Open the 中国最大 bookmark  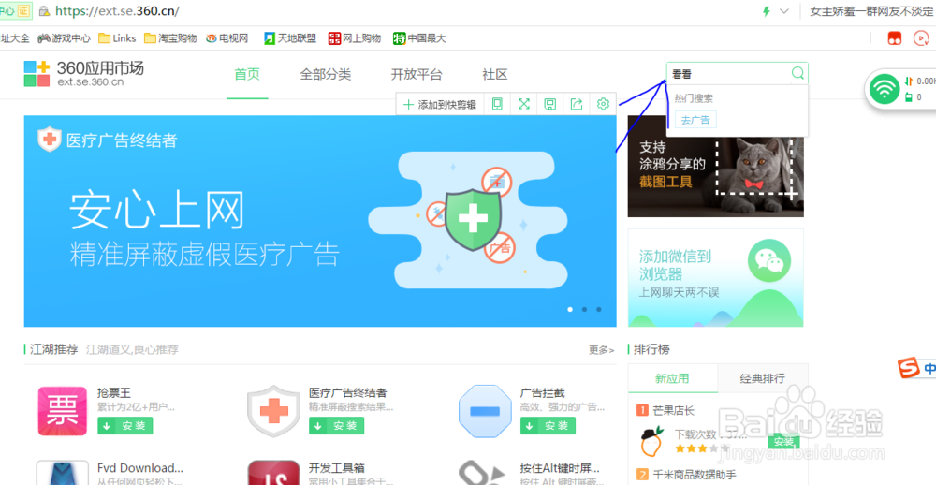click(x=419, y=38)
